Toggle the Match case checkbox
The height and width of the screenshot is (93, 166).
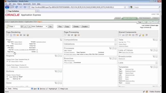(x=59, y=89)
